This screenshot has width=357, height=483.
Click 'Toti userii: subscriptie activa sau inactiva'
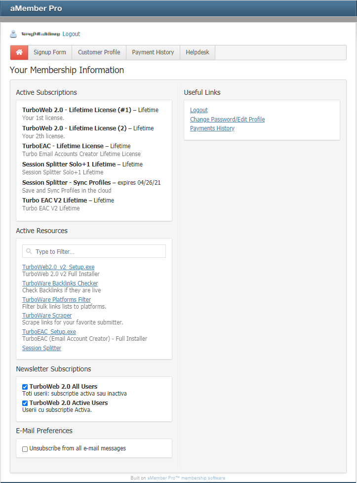pyautogui.click(x=75, y=393)
